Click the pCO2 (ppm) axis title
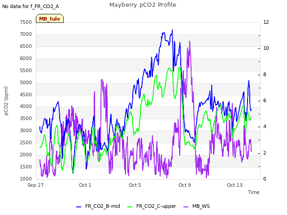Viewport: 287px width, 215px height. point(6,101)
